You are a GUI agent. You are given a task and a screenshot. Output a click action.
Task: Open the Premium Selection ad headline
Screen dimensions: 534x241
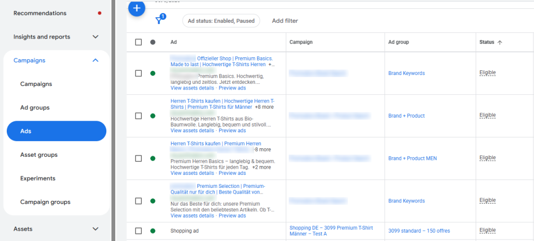(x=218, y=189)
